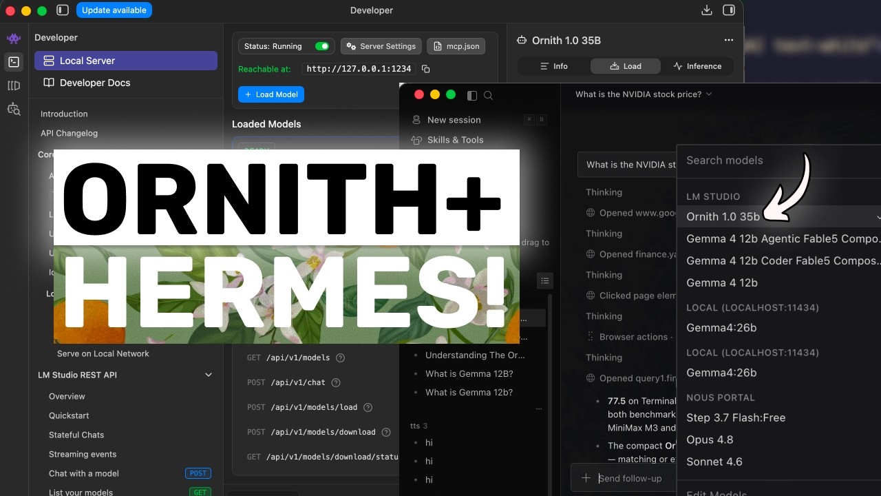Viewport: 881px width, 496px height.
Task: Open the Discover robot-search sidebar icon
Action: (14, 109)
